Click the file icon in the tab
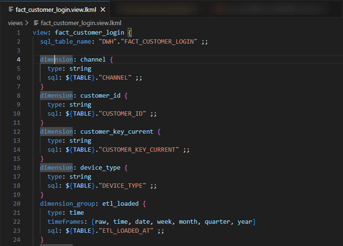343x246 pixels. 10,9
